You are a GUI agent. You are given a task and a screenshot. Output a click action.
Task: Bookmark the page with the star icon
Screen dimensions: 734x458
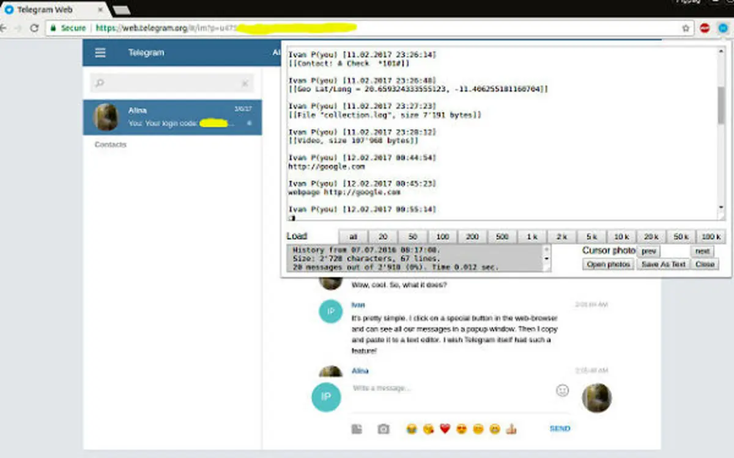pos(686,28)
